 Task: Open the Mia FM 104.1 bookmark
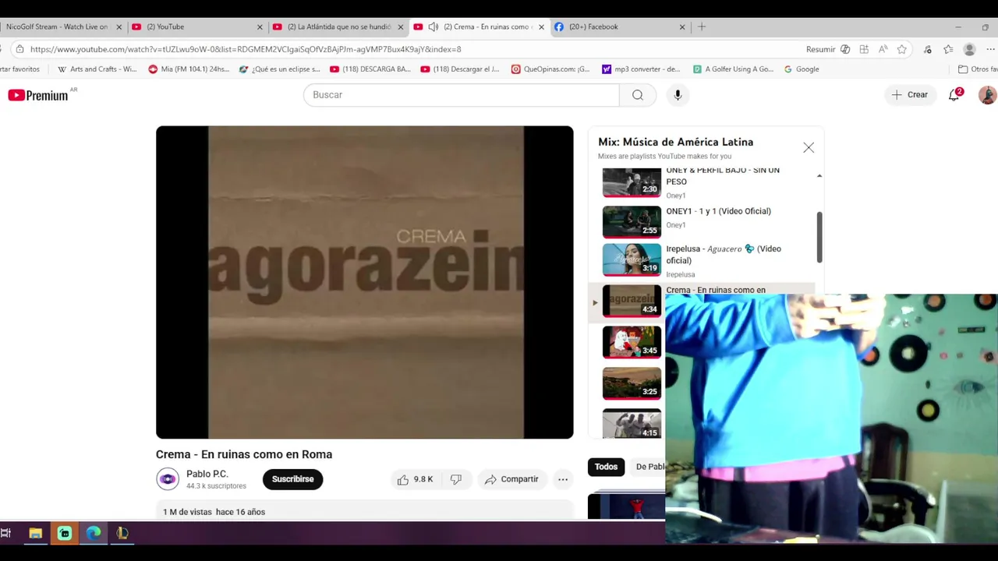tap(189, 69)
